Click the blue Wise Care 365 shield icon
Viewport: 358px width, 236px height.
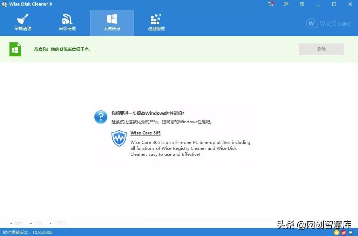click(119, 139)
